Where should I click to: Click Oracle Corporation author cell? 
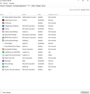(x=27, y=49)
